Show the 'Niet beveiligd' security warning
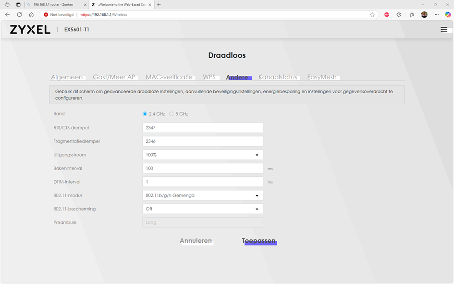Screen dimensions: 454x284 [x=59, y=14]
